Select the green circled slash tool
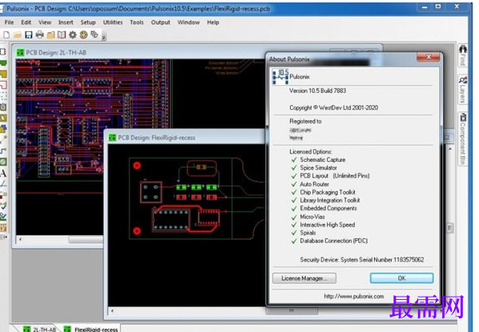Image resolution: width=479 pixels, height=332 pixels. (x=3, y=162)
